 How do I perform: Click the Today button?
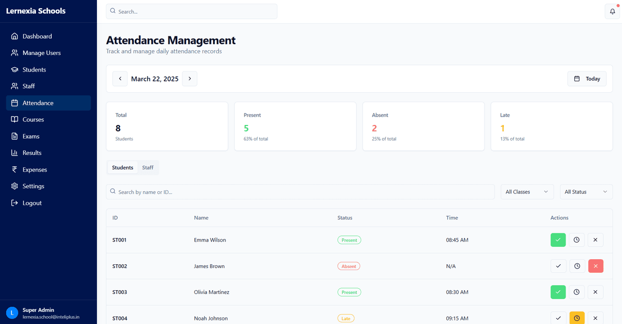(587, 78)
